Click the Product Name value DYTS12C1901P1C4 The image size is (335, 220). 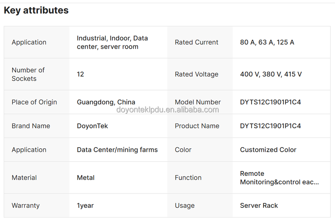point(270,126)
